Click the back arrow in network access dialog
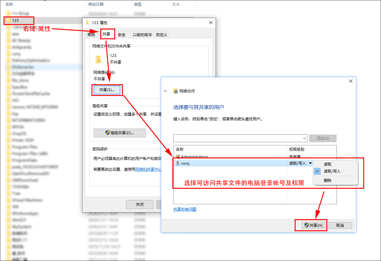 [x=165, y=91]
